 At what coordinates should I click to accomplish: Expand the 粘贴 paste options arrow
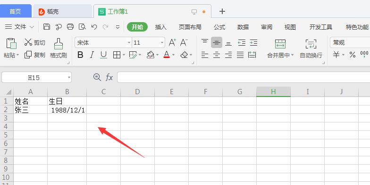click(17, 56)
